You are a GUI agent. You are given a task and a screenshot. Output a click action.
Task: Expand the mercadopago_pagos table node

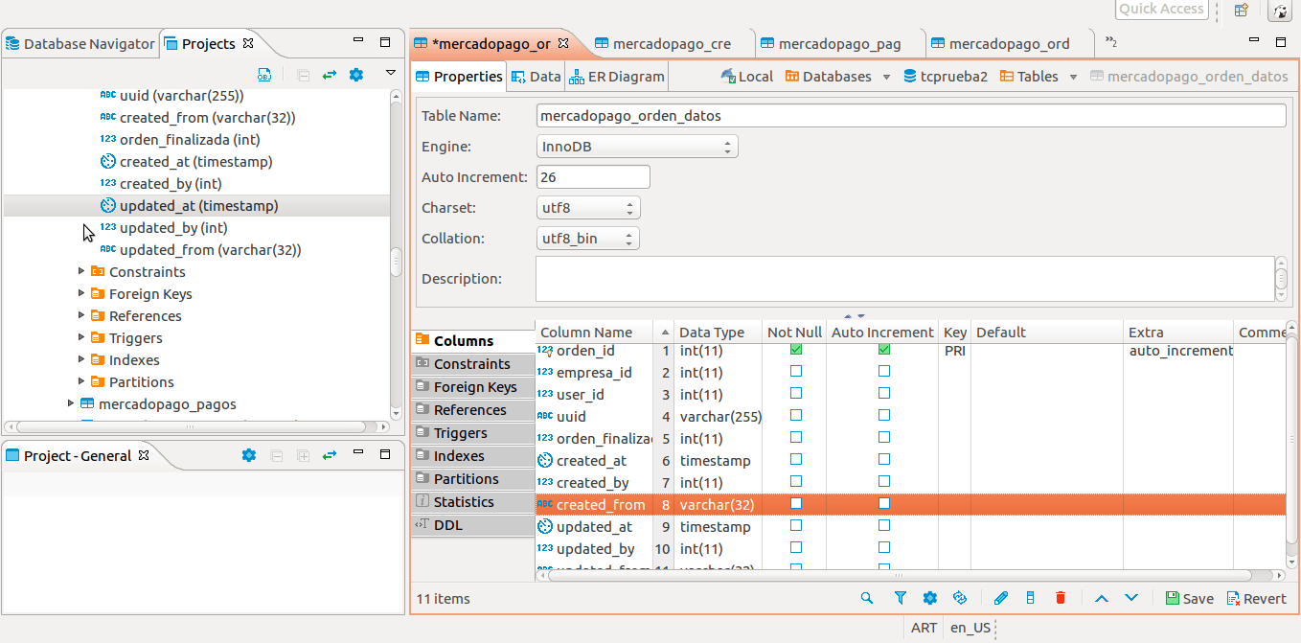(71, 403)
